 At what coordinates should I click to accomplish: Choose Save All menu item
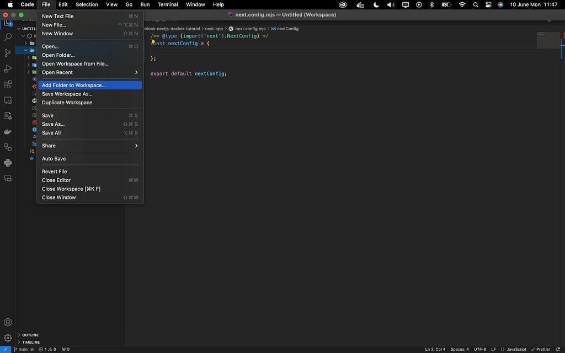(90, 133)
